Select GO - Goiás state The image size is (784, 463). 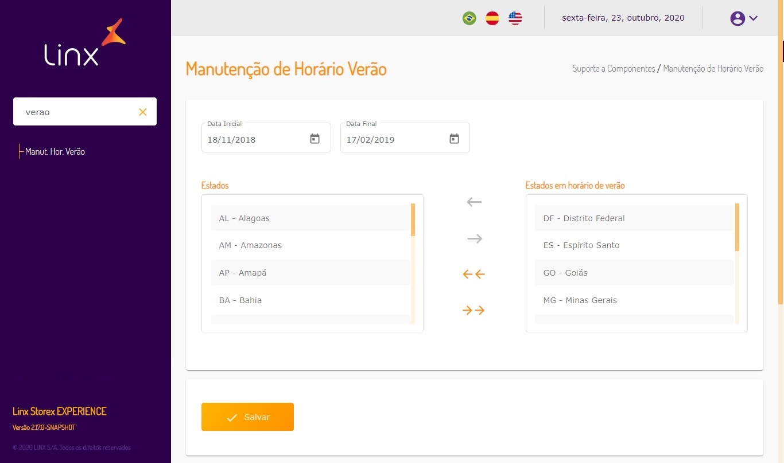tap(634, 273)
